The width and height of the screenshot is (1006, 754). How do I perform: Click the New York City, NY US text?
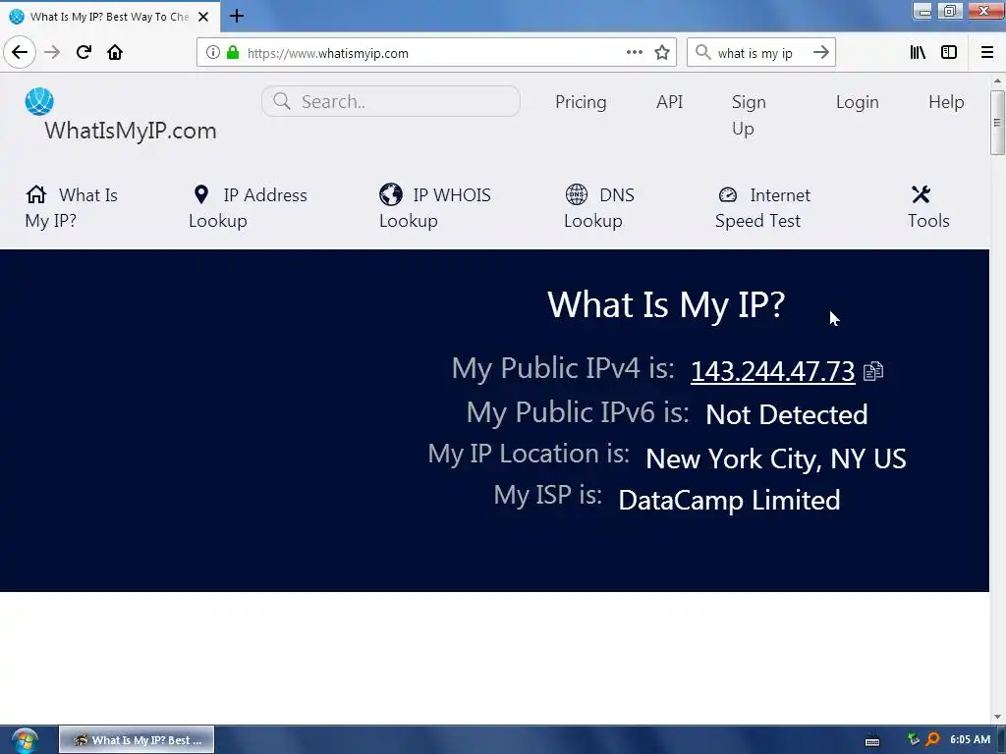point(776,459)
